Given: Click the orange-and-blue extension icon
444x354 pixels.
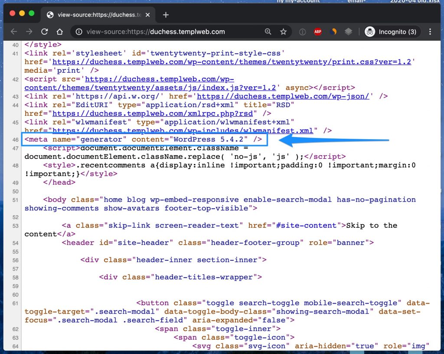Looking at the screenshot, I should point(333,31).
